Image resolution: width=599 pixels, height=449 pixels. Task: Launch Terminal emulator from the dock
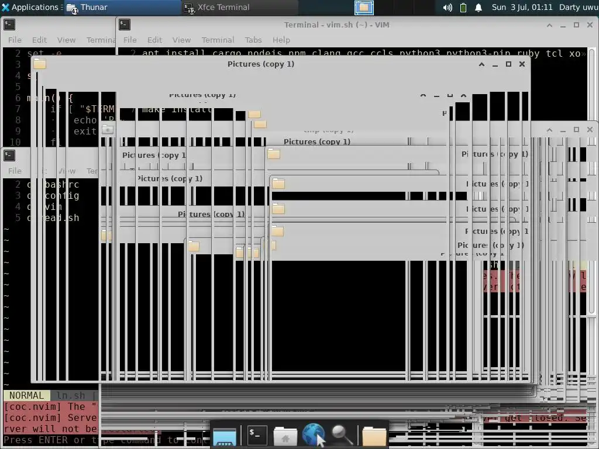[257, 435]
